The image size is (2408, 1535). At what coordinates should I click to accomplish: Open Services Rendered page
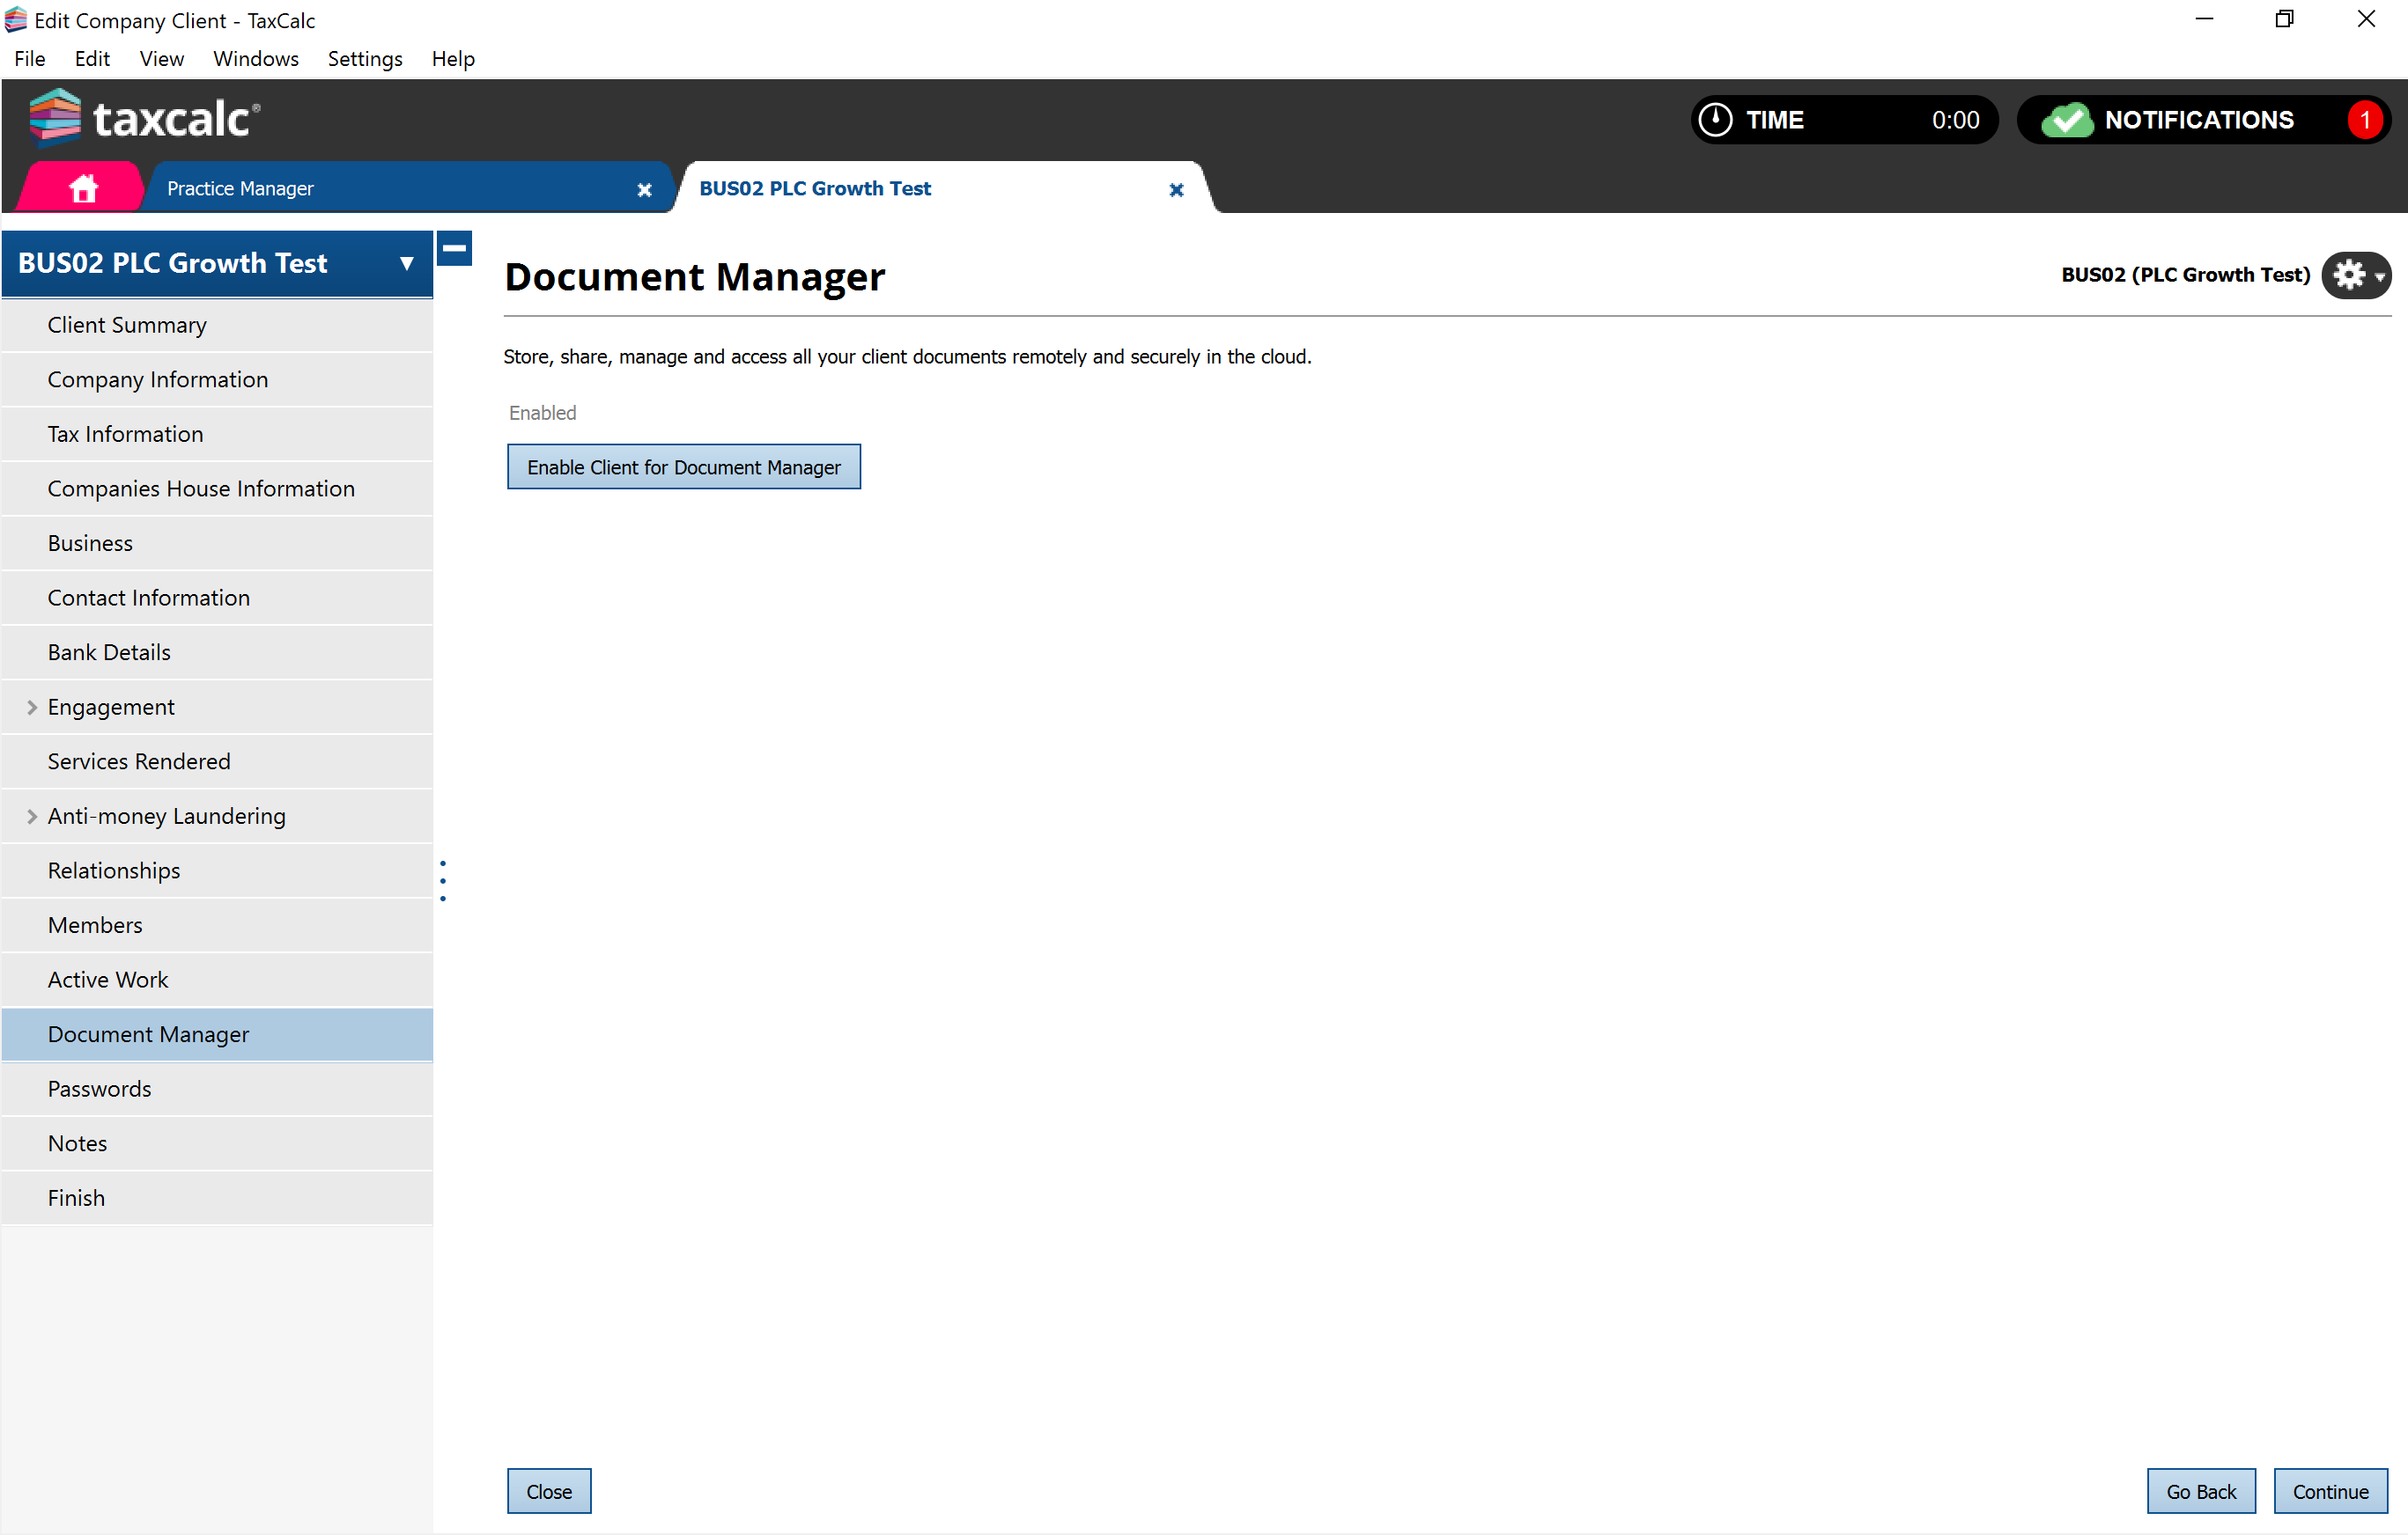217,761
